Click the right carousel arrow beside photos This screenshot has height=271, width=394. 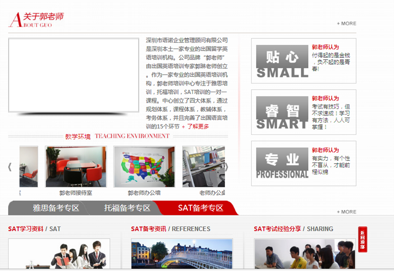[x=227, y=167]
